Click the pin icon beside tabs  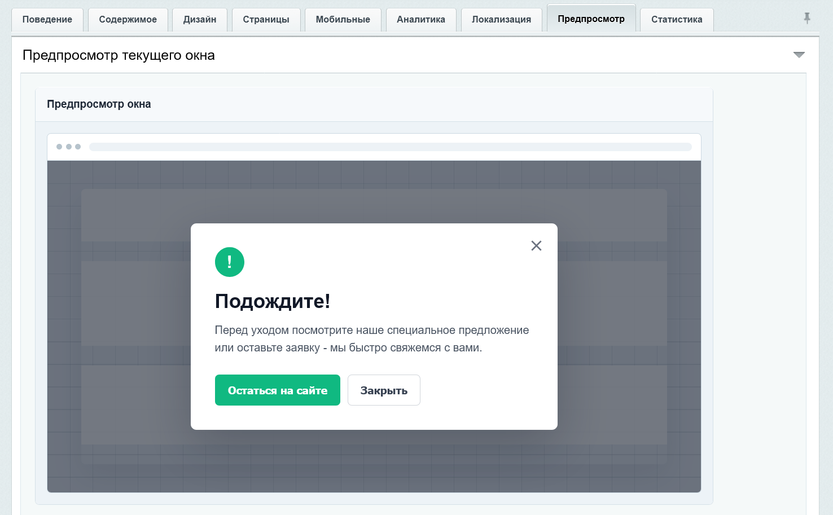807,18
